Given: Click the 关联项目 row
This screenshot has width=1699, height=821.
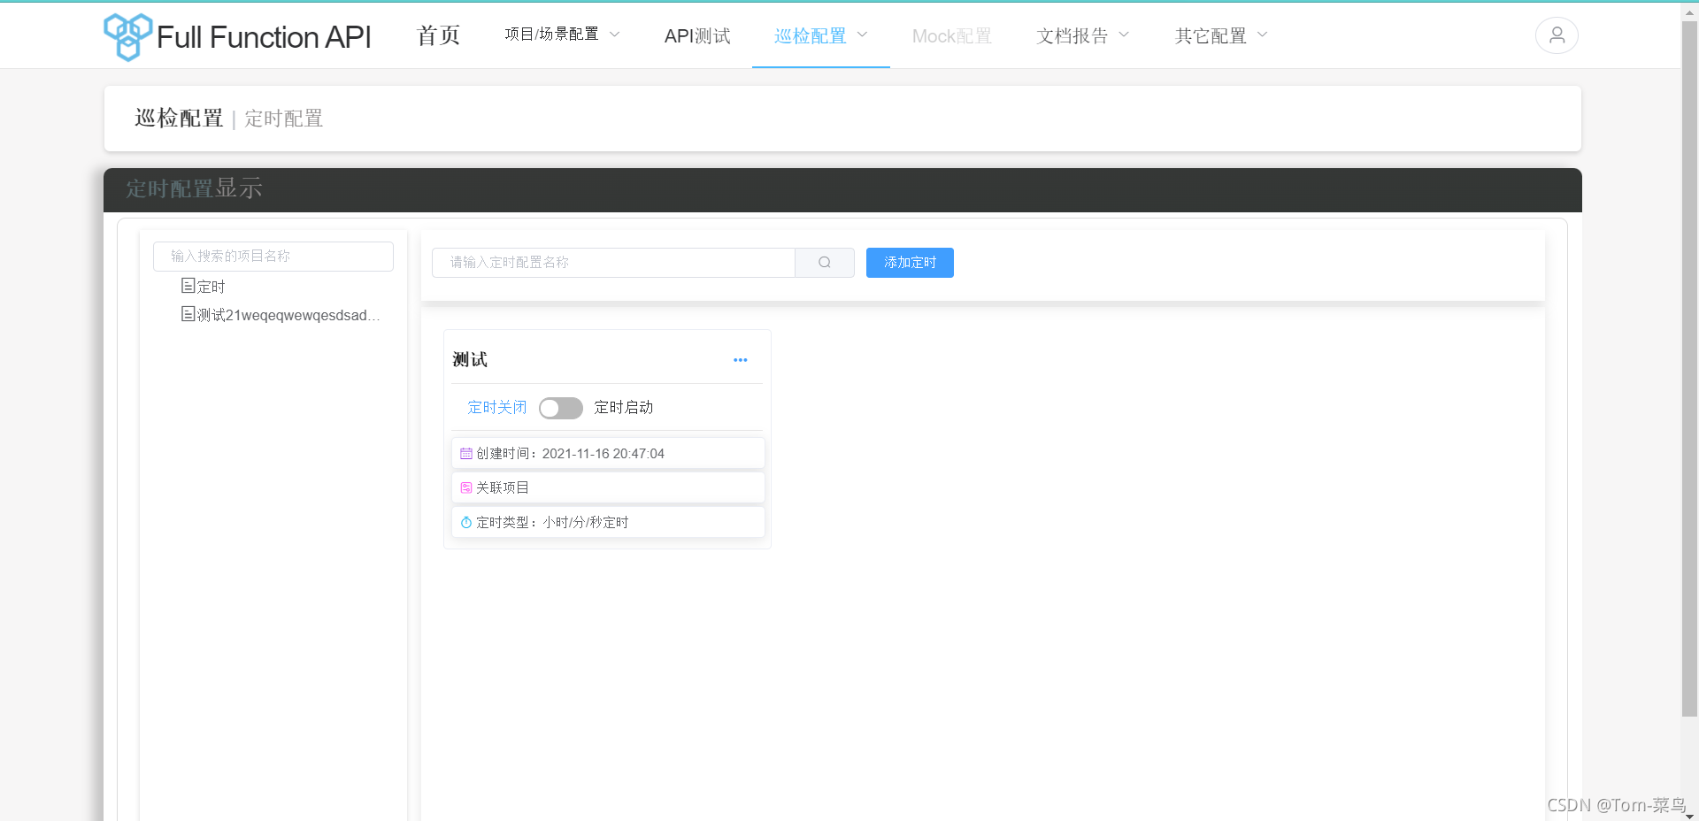Looking at the screenshot, I should [x=608, y=488].
